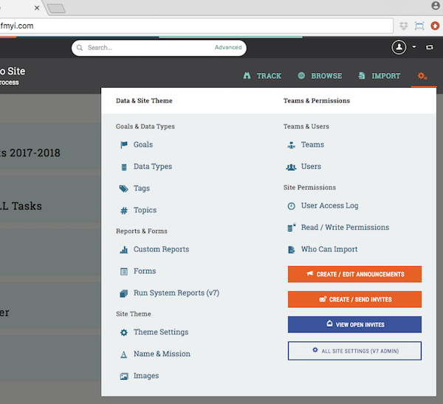
Task: Open the IMPORT menu item
Action: point(380,76)
